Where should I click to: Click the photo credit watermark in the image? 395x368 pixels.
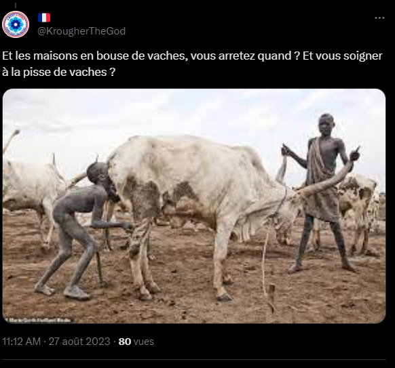(38, 320)
